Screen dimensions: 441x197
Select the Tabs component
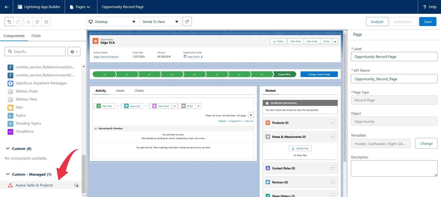point(19,107)
